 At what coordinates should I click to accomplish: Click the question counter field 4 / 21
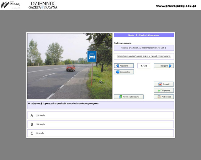tap(144, 66)
